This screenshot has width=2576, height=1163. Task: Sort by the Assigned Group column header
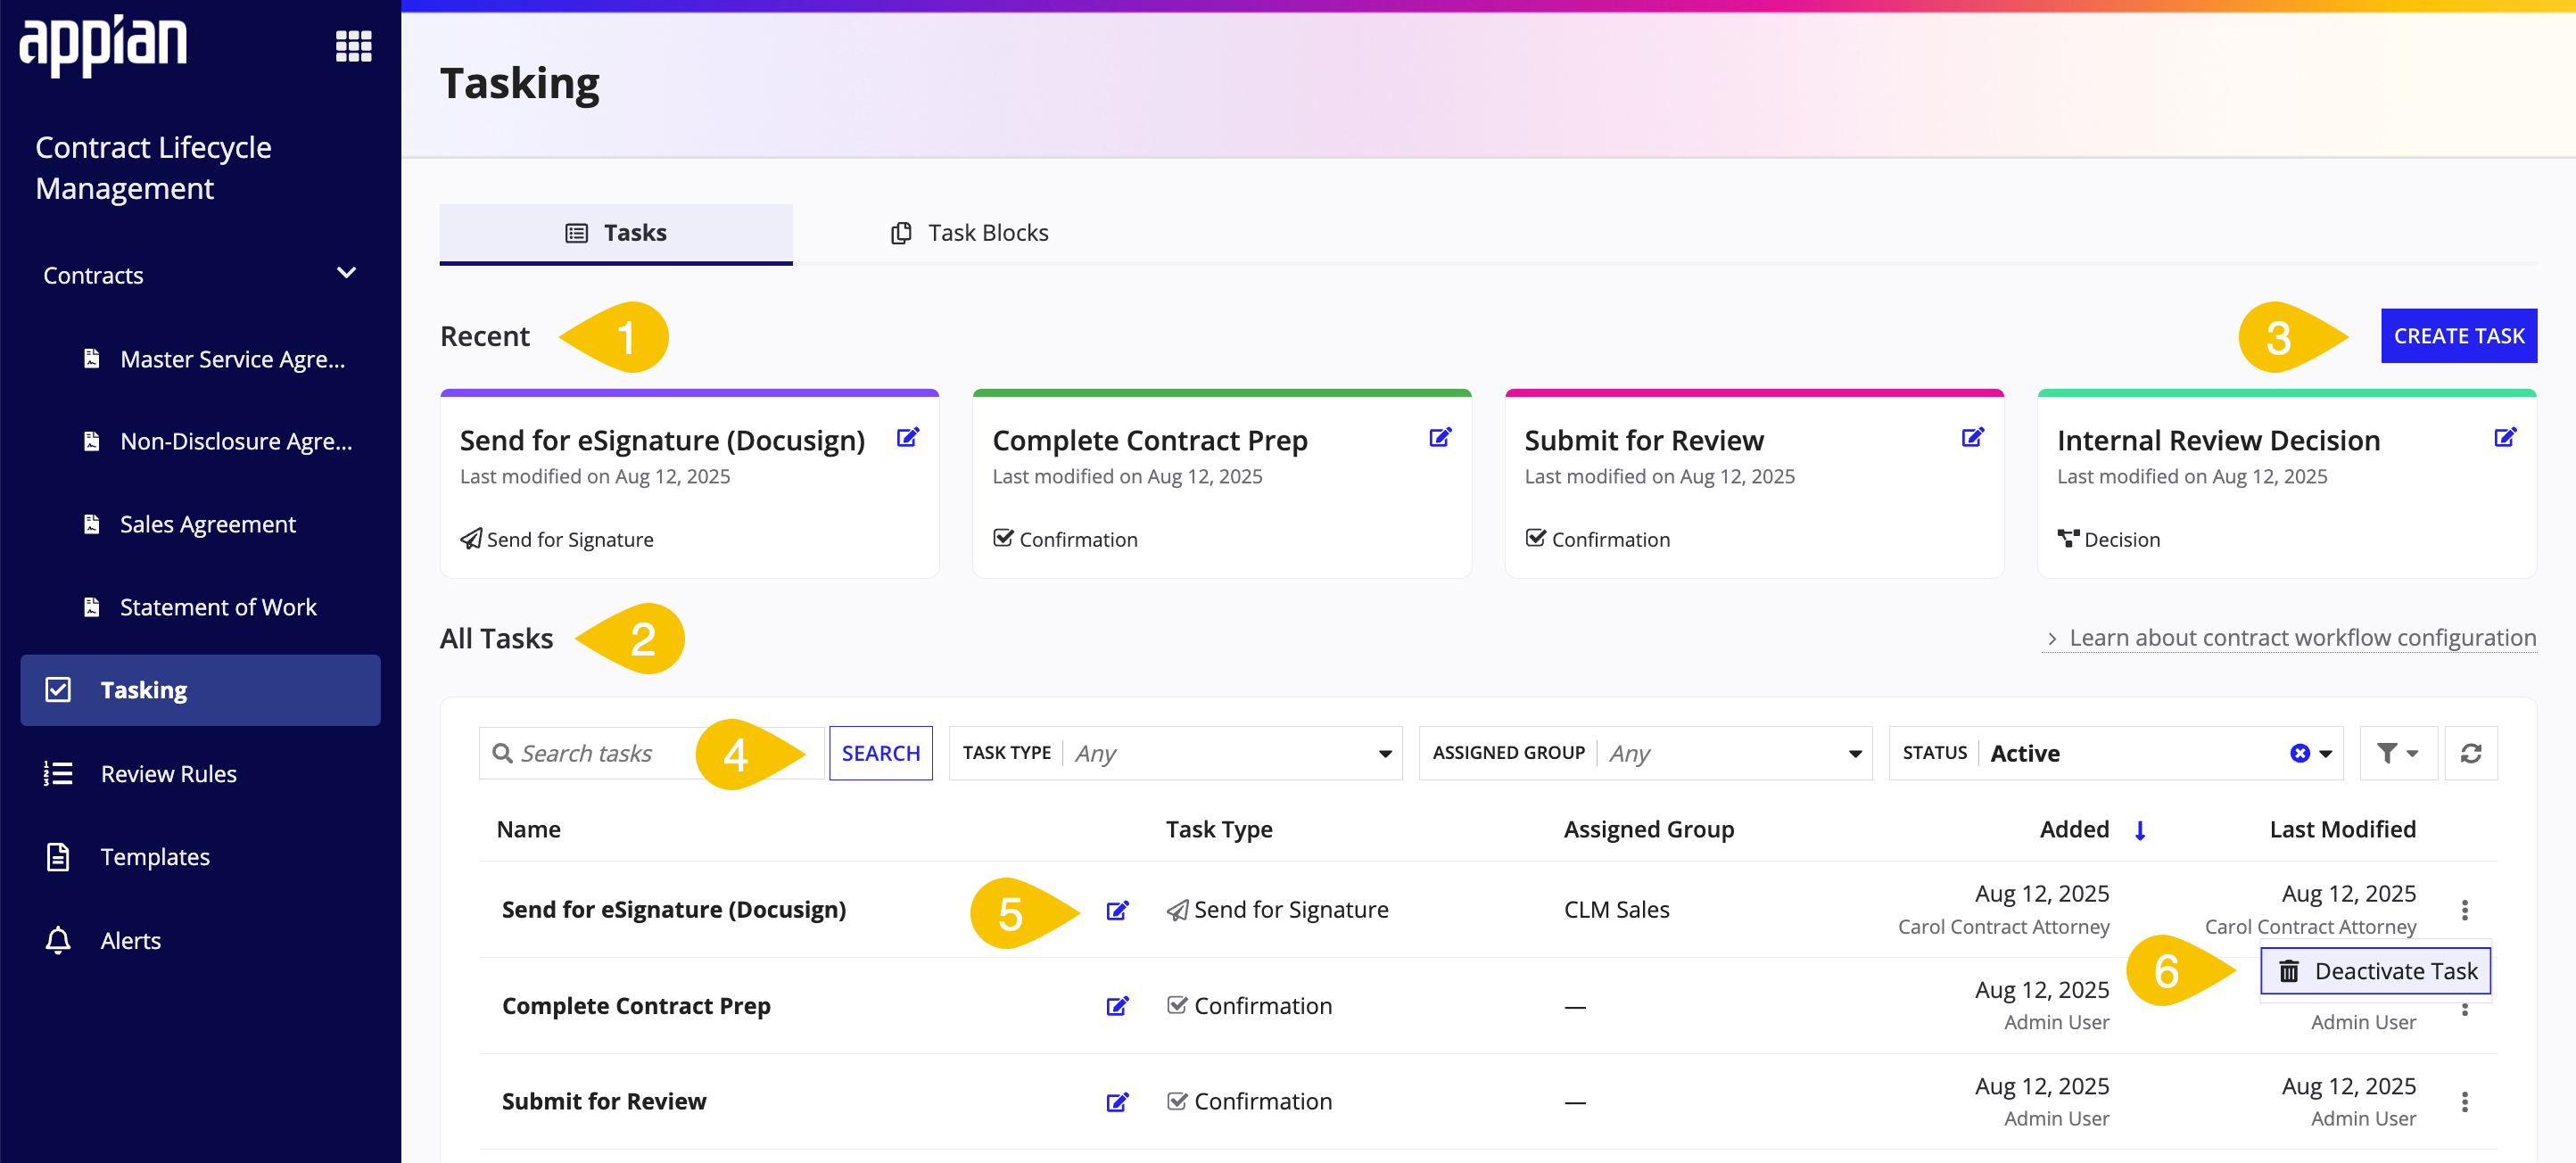tap(1649, 830)
